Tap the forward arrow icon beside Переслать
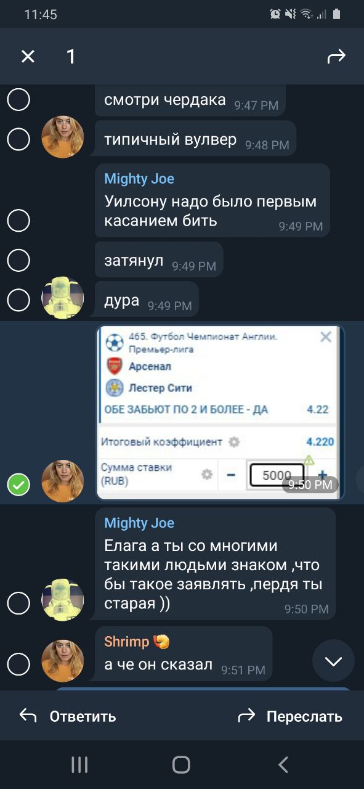 pyautogui.click(x=246, y=716)
